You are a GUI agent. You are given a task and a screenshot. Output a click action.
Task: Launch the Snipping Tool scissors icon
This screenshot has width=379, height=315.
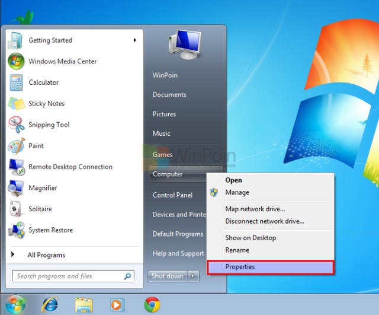16,125
